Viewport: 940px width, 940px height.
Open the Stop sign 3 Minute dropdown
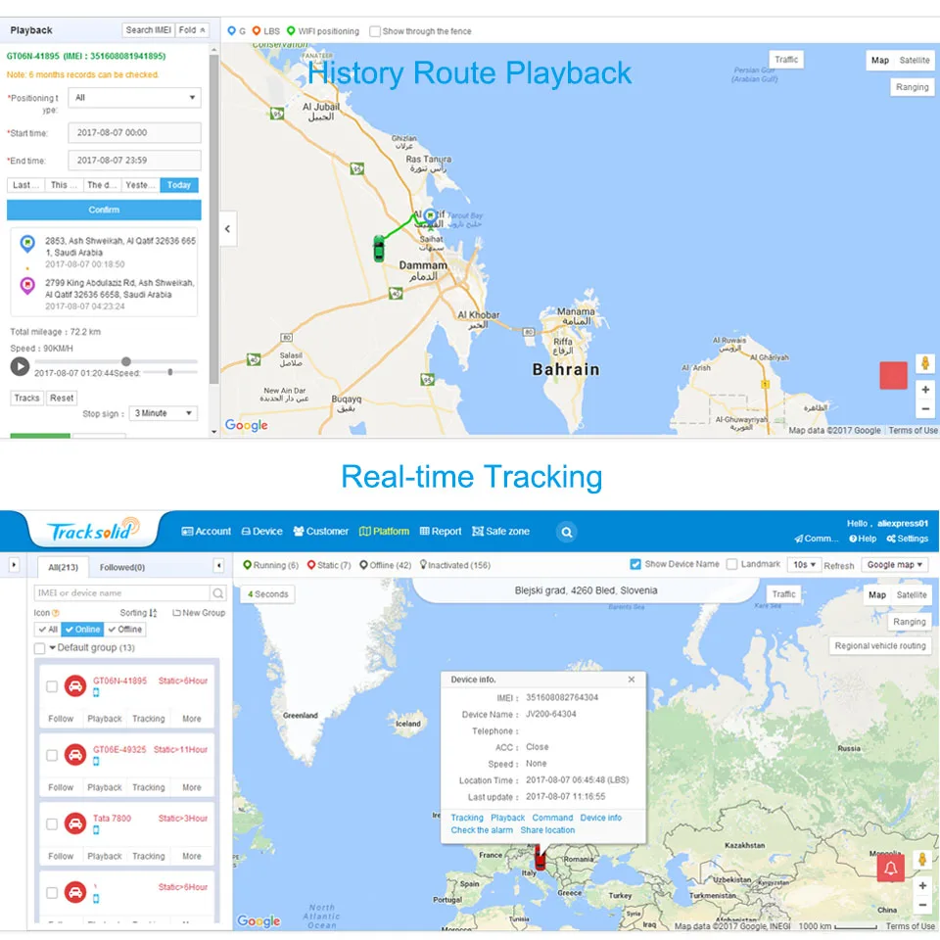(x=164, y=413)
